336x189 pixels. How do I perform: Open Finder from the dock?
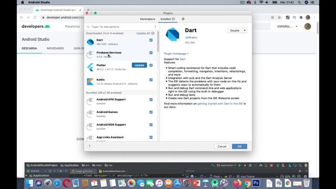[29, 183]
